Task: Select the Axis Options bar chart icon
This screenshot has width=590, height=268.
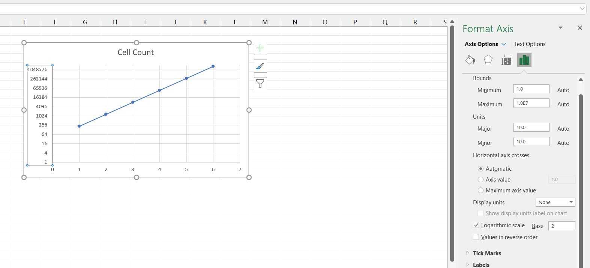Action: [x=524, y=60]
